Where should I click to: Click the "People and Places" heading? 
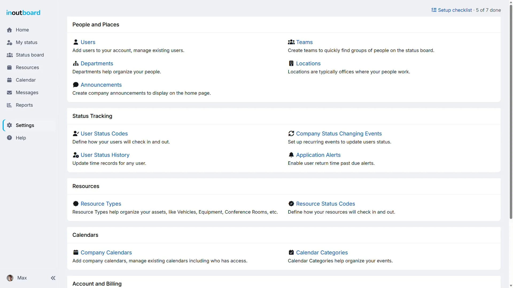tap(96, 25)
